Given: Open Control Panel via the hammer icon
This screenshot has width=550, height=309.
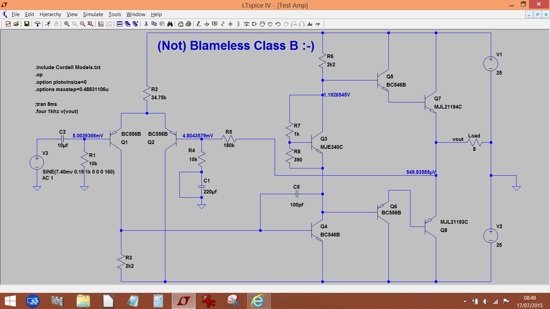Looking at the screenshot, I should click(x=37, y=24).
